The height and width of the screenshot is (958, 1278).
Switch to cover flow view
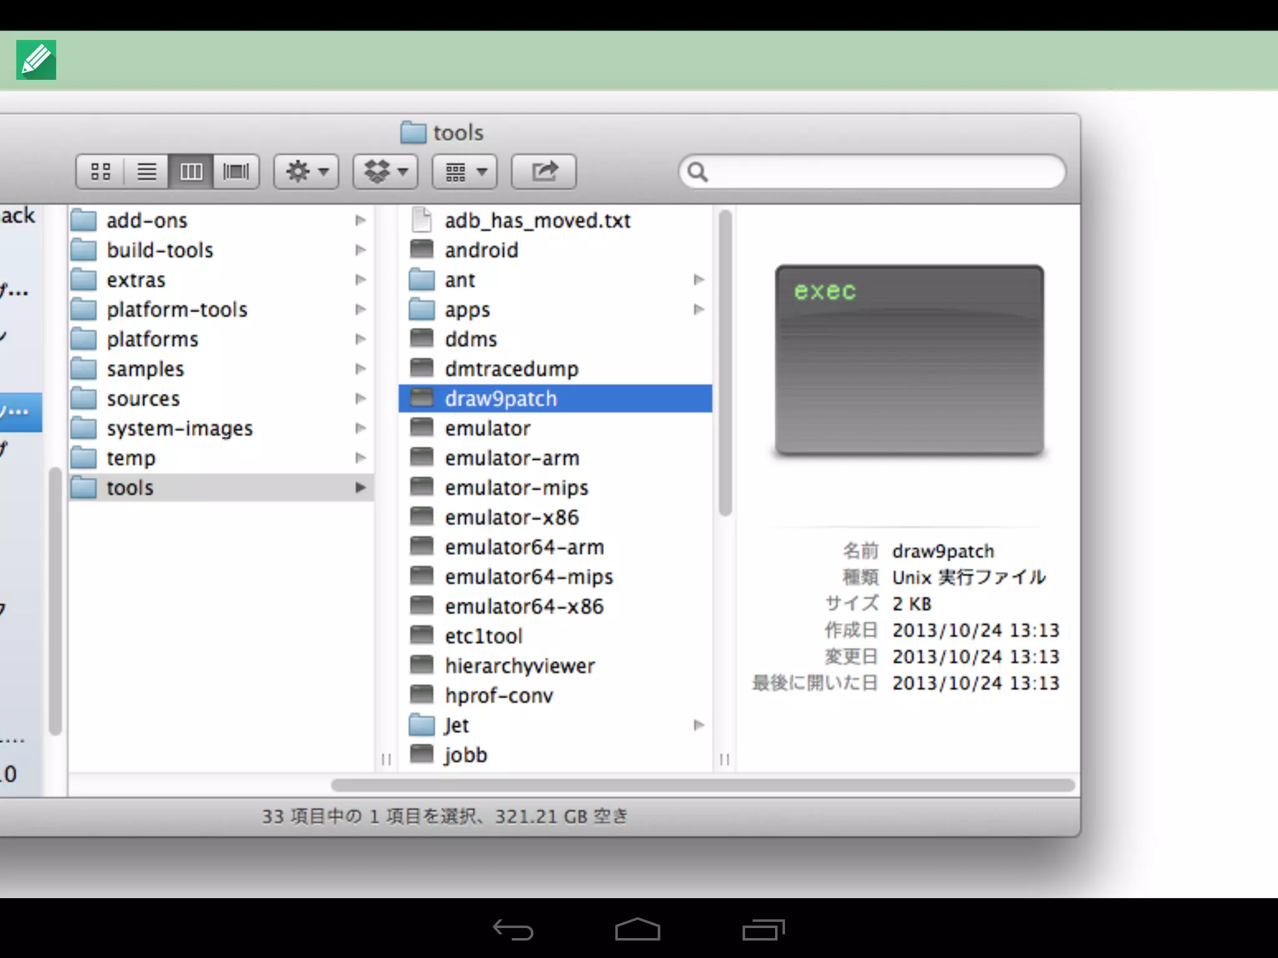coord(236,172)
